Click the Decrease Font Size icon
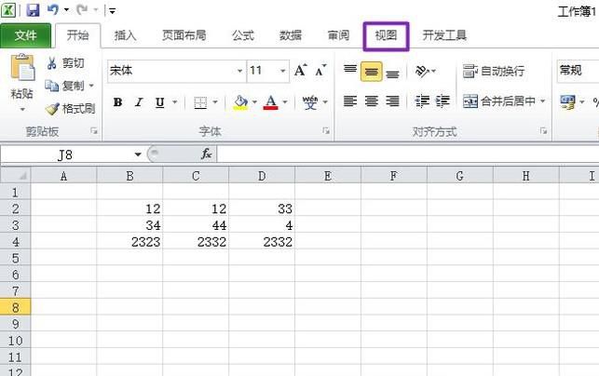 coord(320,70)
